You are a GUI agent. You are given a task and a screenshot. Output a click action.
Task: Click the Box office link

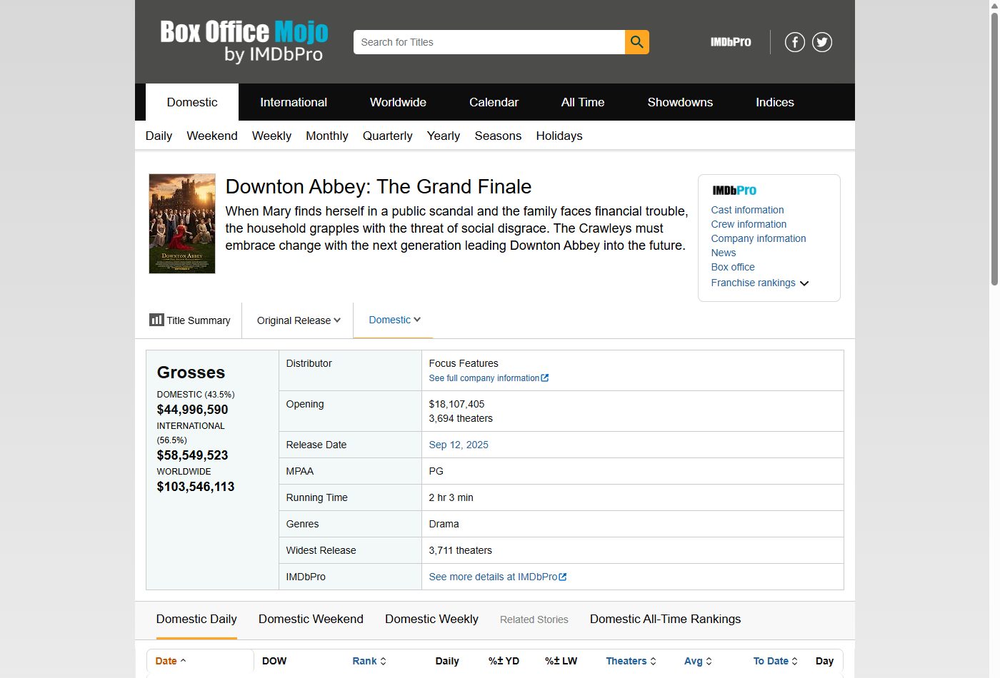coord(733,267)
